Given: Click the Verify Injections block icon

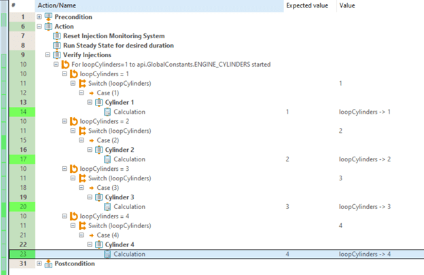Looking at the screenshot, I should click(x=57, y=54).
